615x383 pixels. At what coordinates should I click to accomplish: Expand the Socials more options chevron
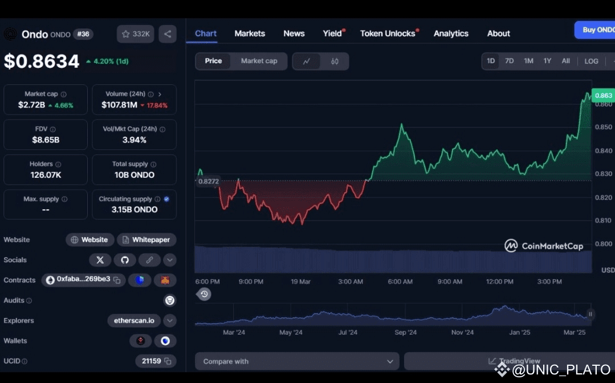[x=169, y=260]
